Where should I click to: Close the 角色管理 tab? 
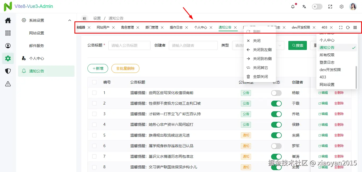[x=138, y=27]
